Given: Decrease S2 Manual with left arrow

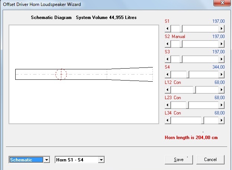Looking at the screenshot, I should 168,44.
